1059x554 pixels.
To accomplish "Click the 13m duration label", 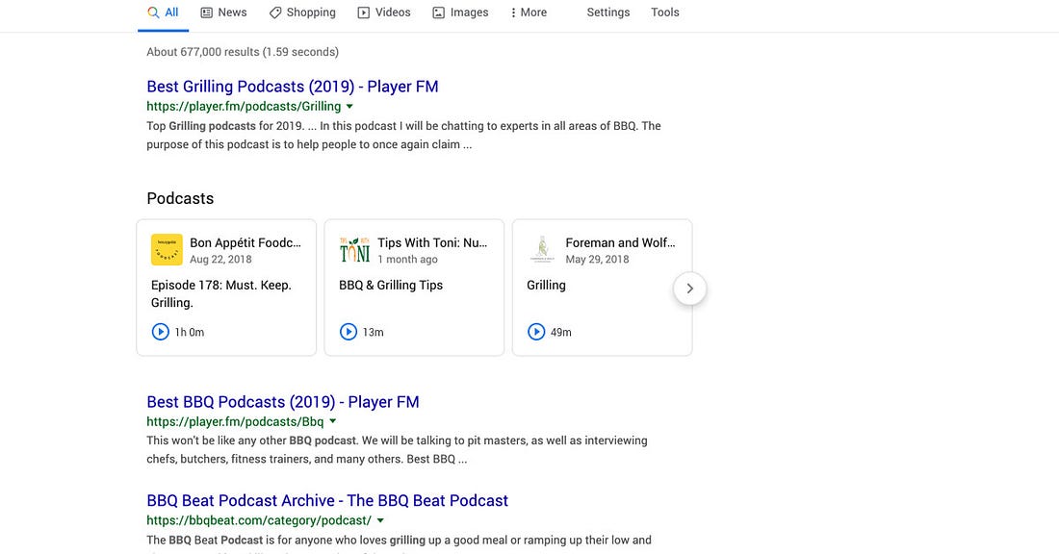I will click(x=373, y=332).
